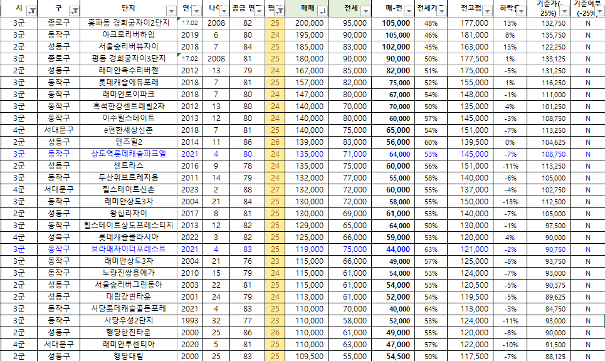605x361 pixels.
Task: Click the 성북구 district cell
Action: coord(59,238)
